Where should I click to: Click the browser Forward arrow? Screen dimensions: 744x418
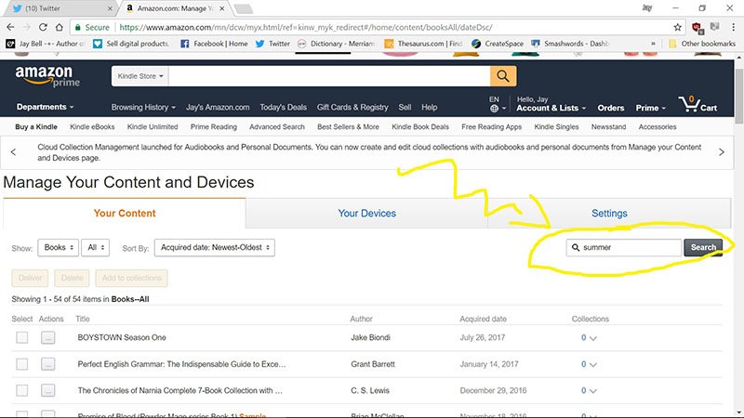(x=27, y=27)
